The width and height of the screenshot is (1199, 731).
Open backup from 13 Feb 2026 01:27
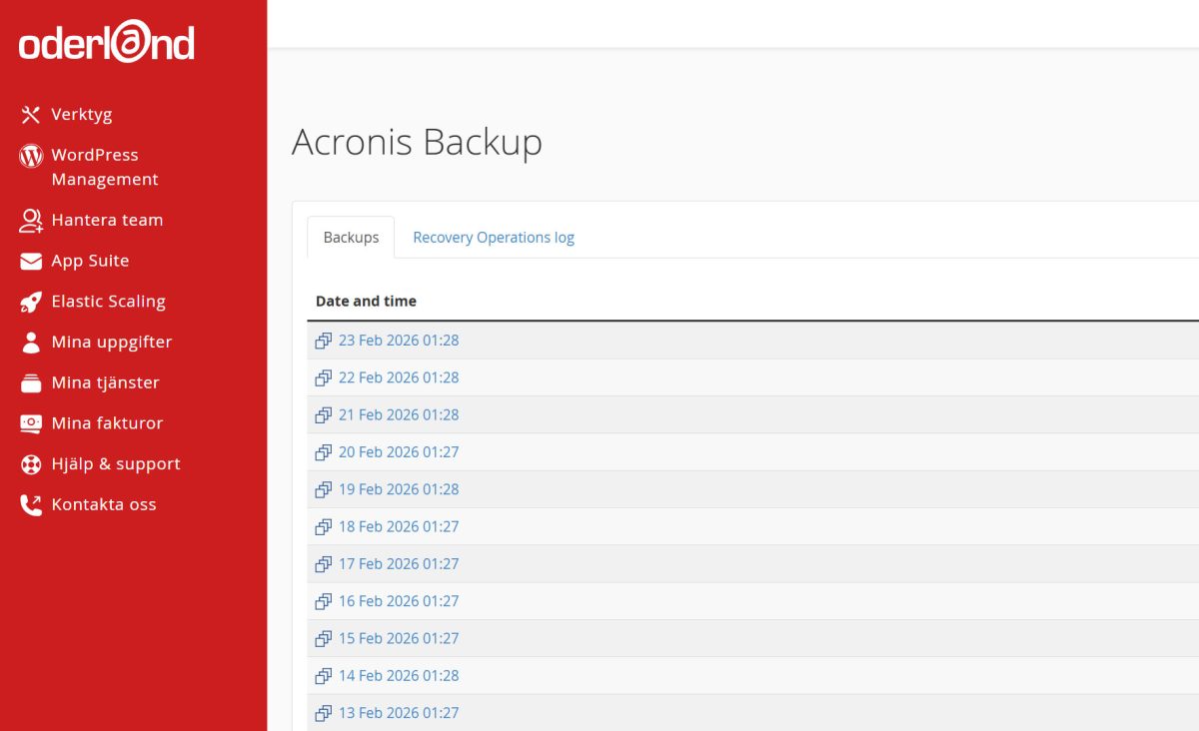(399, 713)
